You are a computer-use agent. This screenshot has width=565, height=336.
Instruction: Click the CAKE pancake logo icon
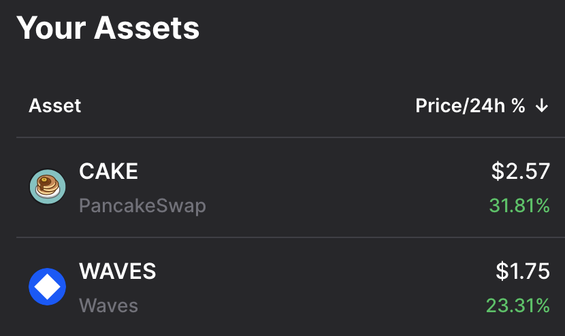(x=48, y=187)
